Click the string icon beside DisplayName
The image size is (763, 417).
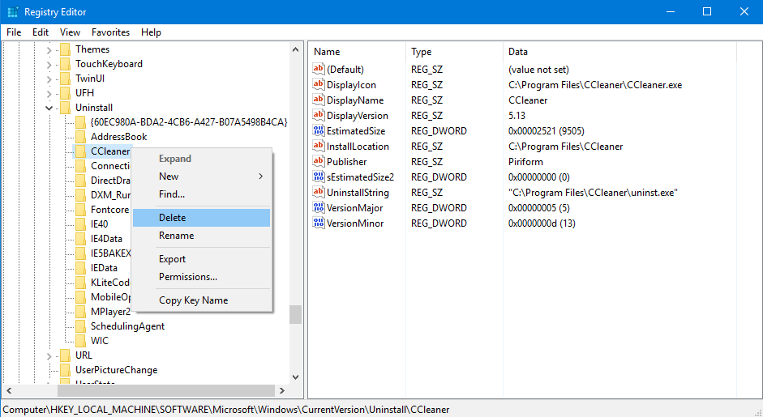click(x=318, y=100)
